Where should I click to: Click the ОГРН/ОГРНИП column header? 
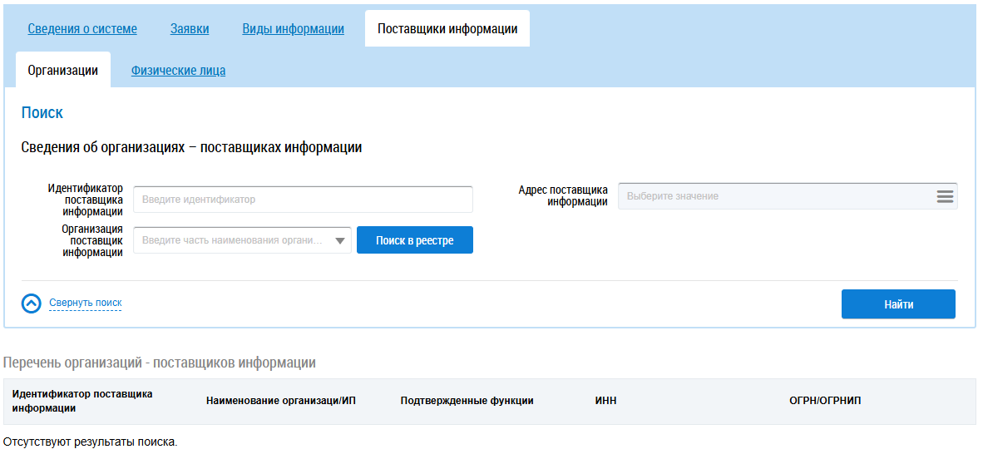coord(825,401)
